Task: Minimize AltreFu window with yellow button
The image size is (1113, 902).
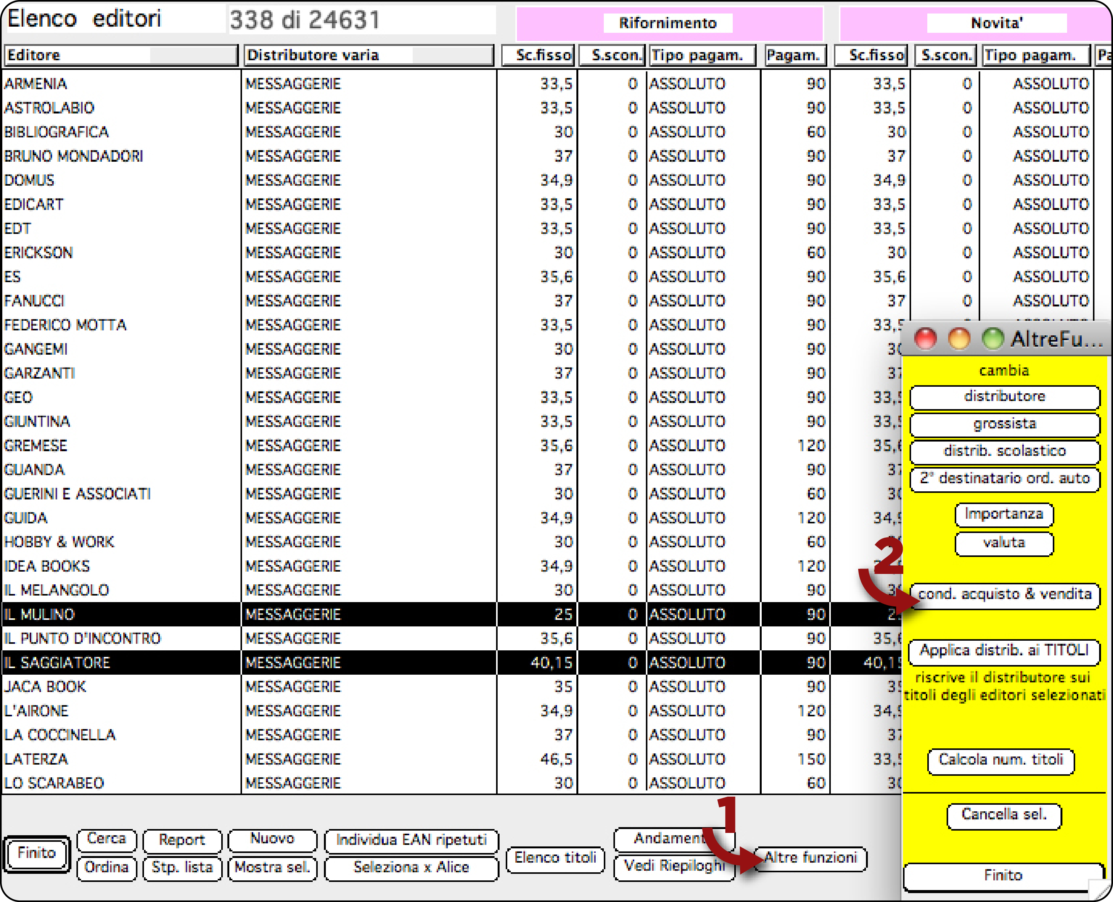Action: click(x=959, y=339)
